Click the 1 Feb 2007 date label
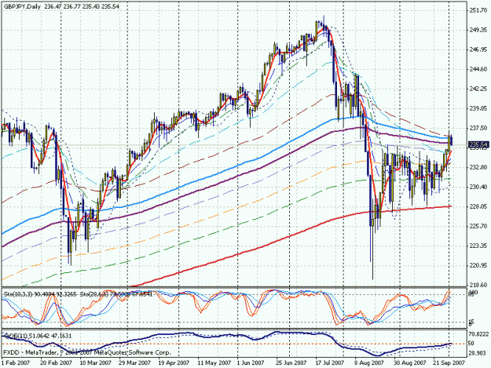491x368 pixels. point(16,363)
